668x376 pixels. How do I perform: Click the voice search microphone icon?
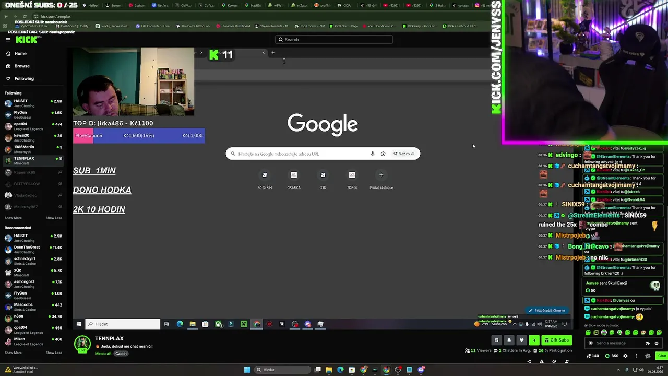click(x=373, y=154)
